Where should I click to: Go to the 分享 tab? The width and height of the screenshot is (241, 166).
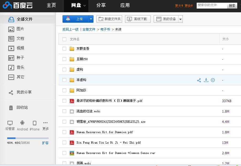(x=101, y=5)
